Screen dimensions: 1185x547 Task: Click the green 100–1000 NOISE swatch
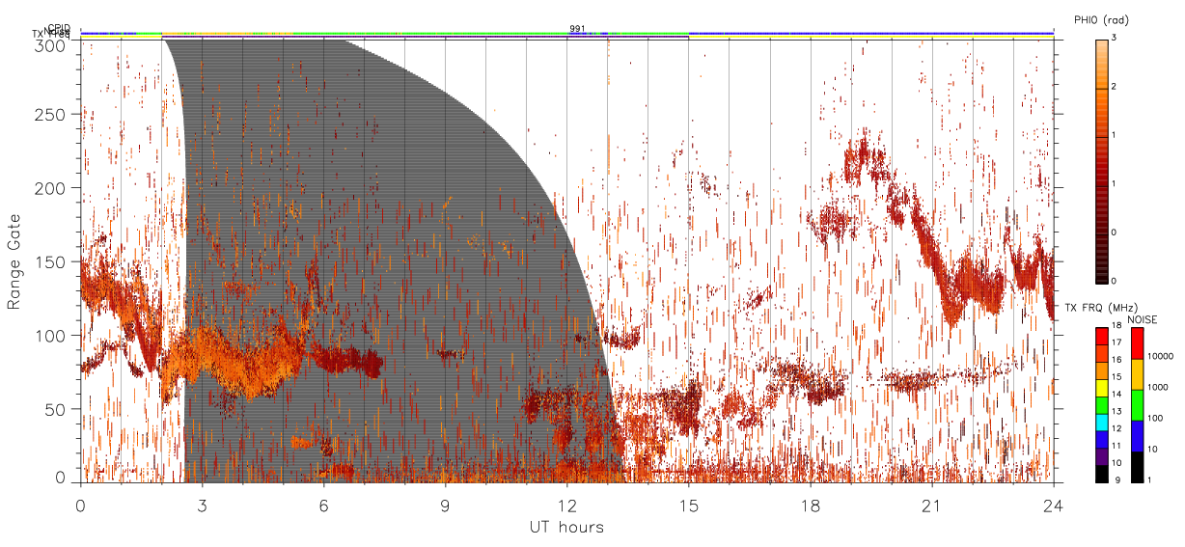tap(1136, 404)
